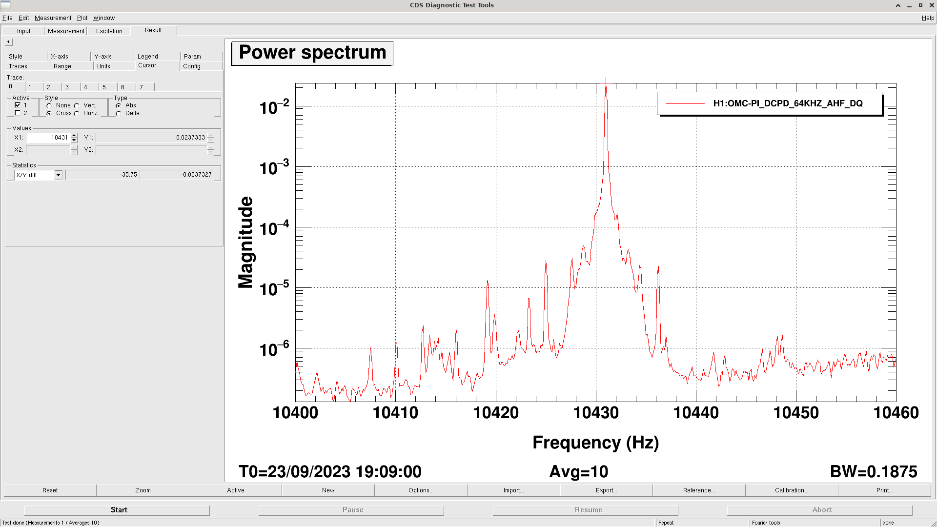937x527 pixels.
Task: Select trace tab 0
Action: click(x=15, y=86)
